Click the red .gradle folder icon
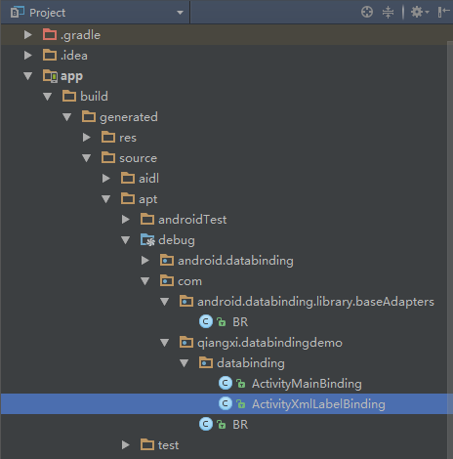The width and height of the screenshot is (453, 459). [50, 34]
